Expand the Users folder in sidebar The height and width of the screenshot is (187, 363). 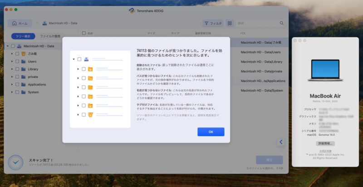(x=12, y=62)
